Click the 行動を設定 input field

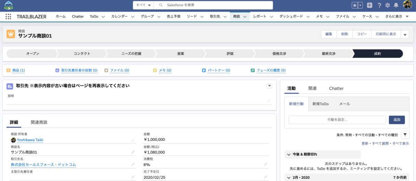[x=337, y=120]
